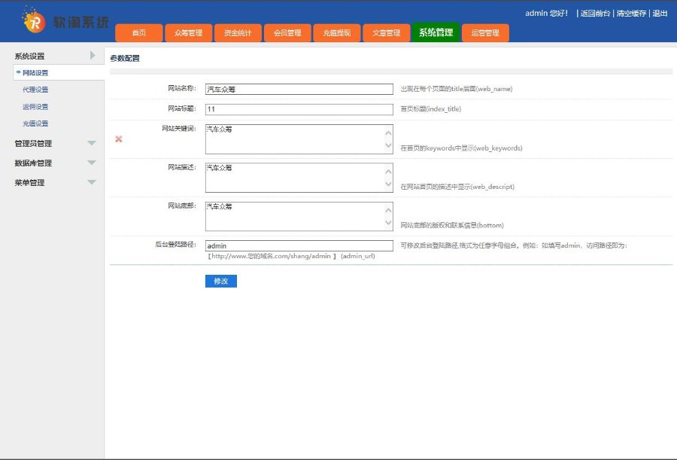Screen dimensions: 677x460
Task: Click the red X icon beside 网站关键词
Action: [119, 139]
